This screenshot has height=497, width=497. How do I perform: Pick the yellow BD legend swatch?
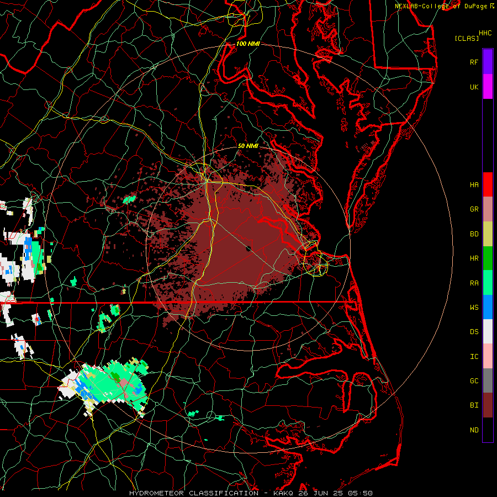coord(488,234)
